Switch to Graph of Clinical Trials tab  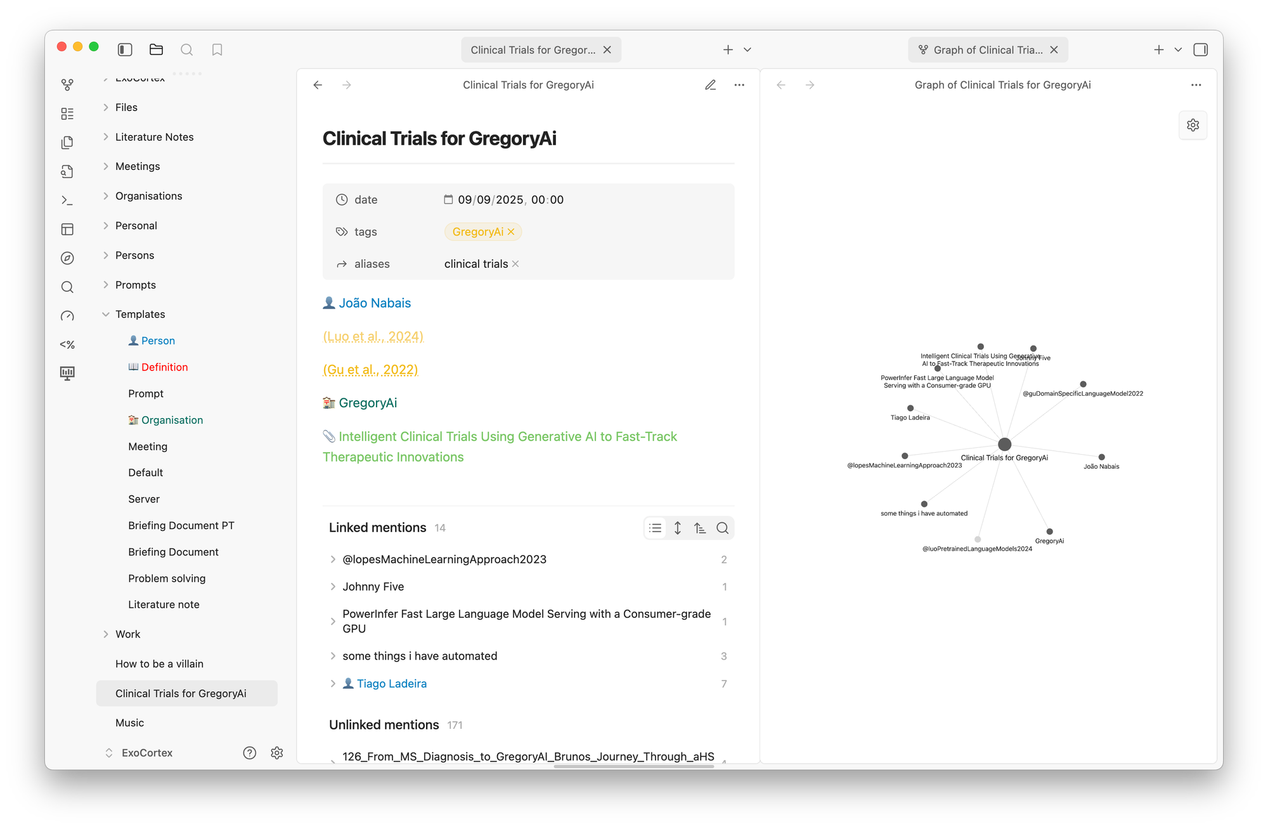coord(987,50)
